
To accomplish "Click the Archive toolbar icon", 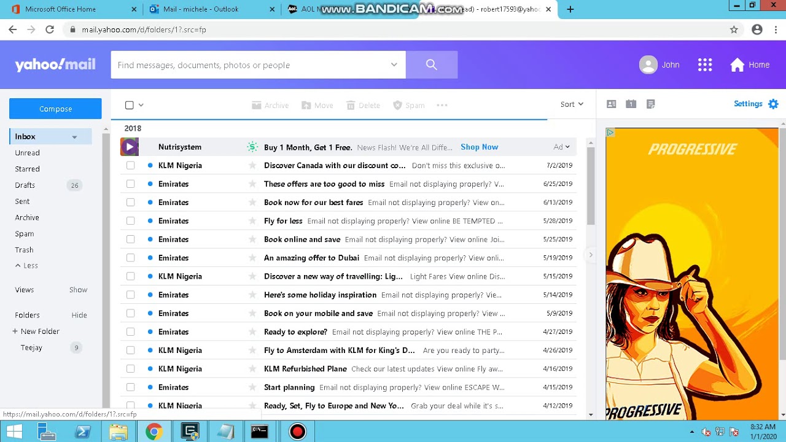I will click(x=257, y=106).
